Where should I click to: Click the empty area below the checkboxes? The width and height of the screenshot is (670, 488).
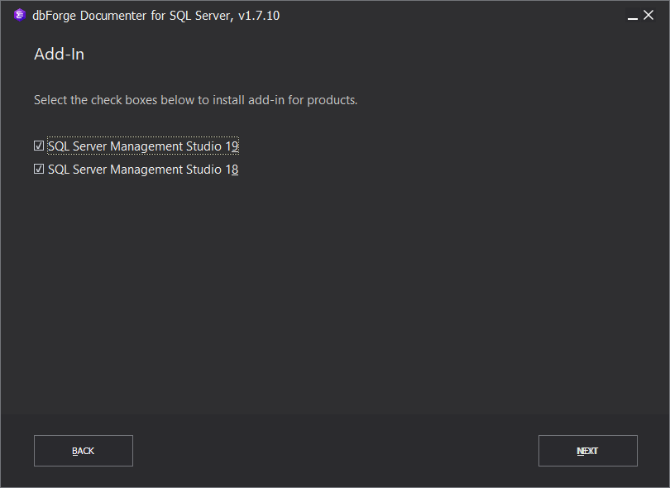tap(335, 294)
